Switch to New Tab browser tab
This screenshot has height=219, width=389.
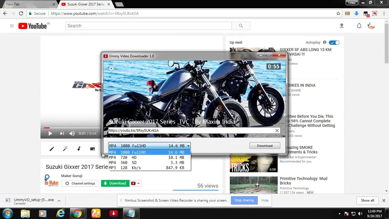pos(26,4)
